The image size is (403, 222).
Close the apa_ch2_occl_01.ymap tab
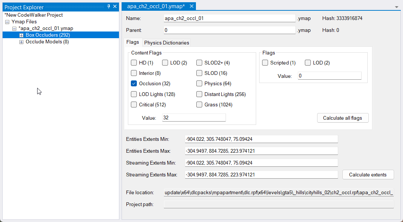(191, 6)
